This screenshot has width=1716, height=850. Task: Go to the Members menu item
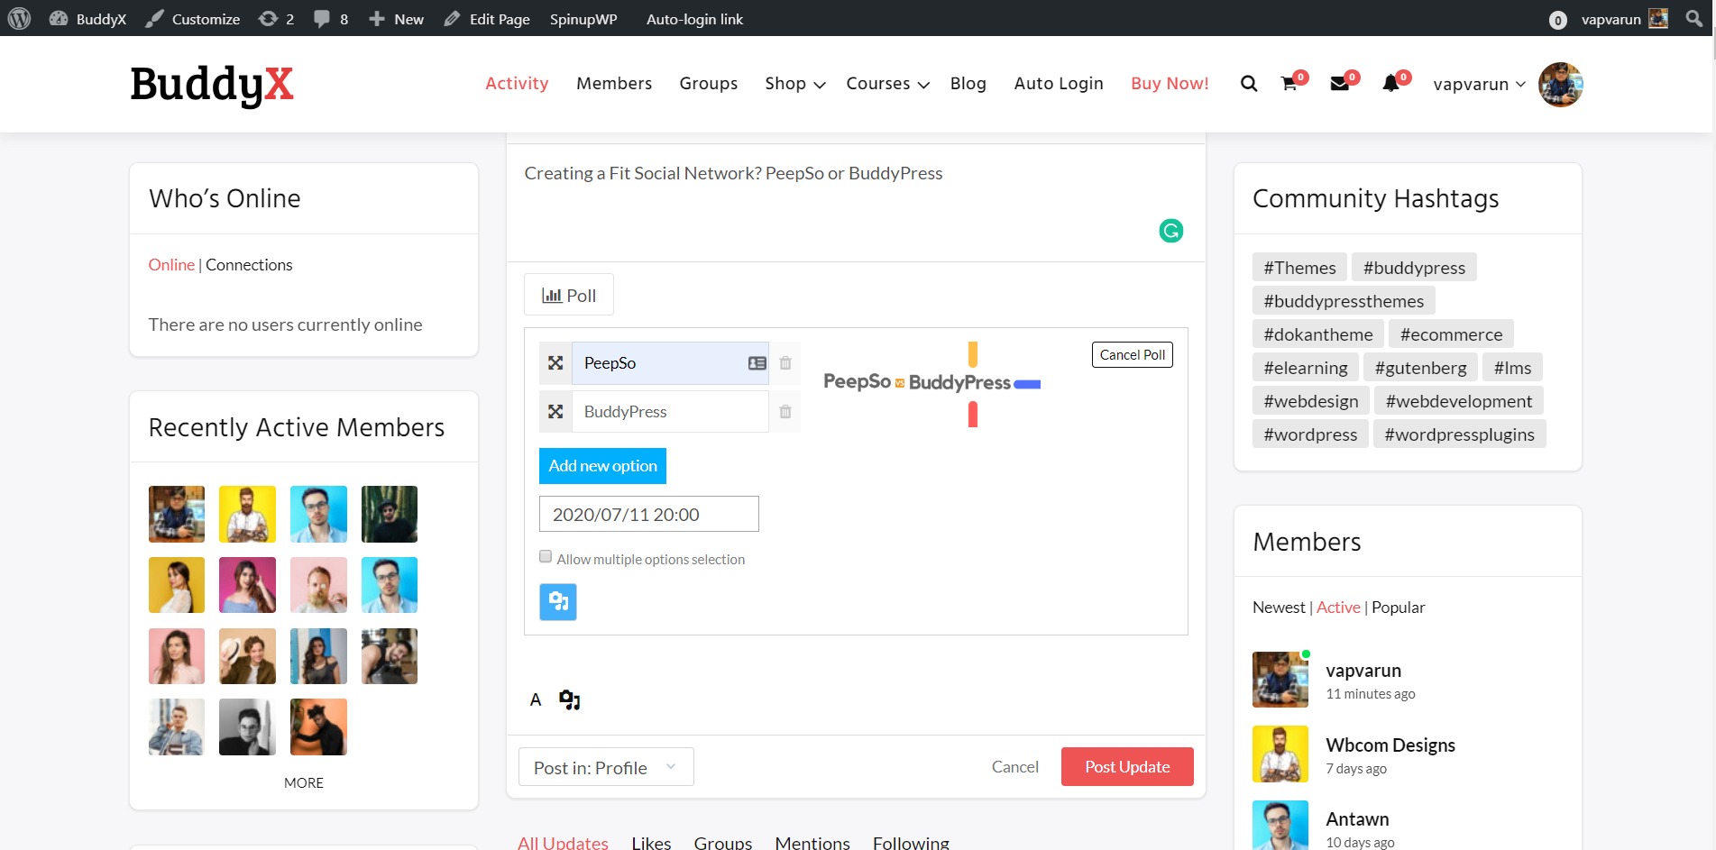614,83
